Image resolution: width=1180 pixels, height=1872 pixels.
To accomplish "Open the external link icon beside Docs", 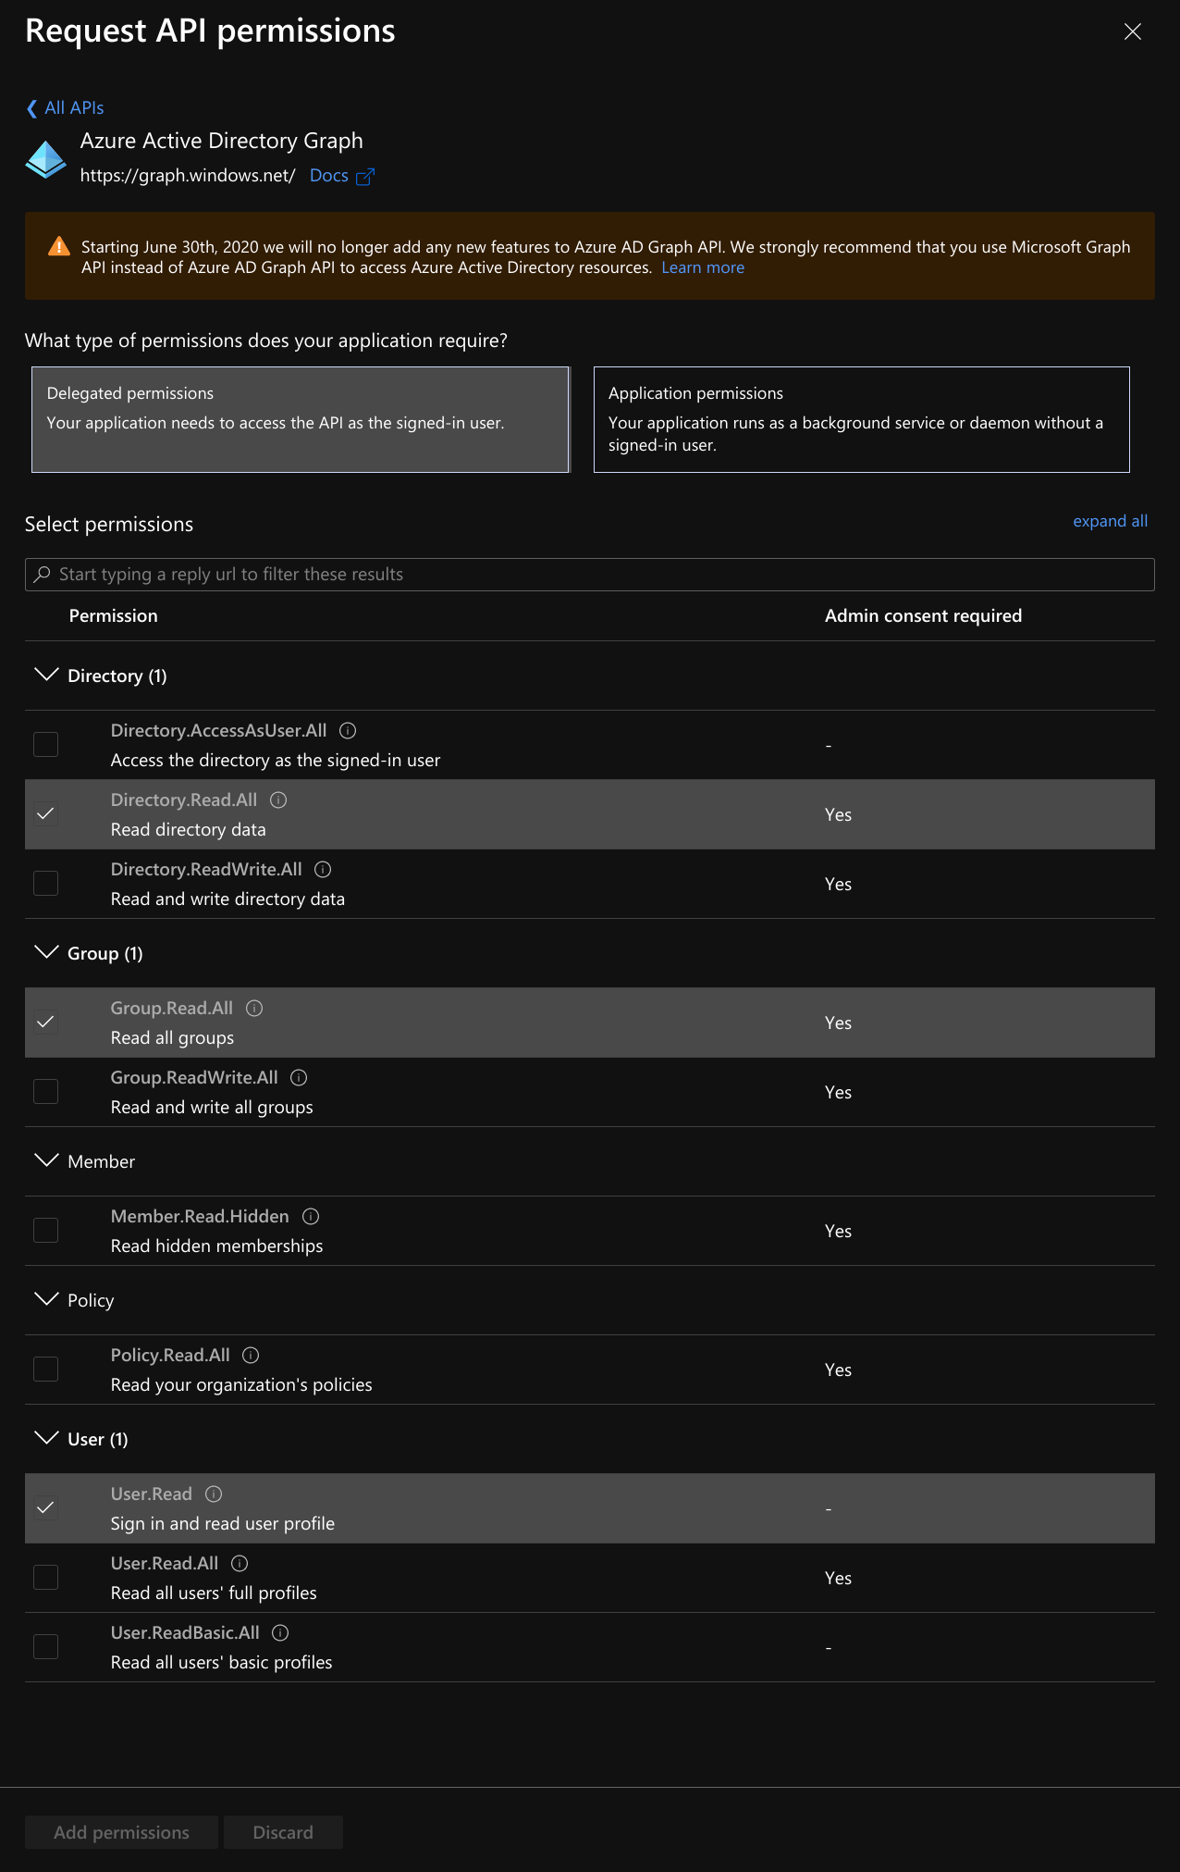I will (x=365, y=177).
